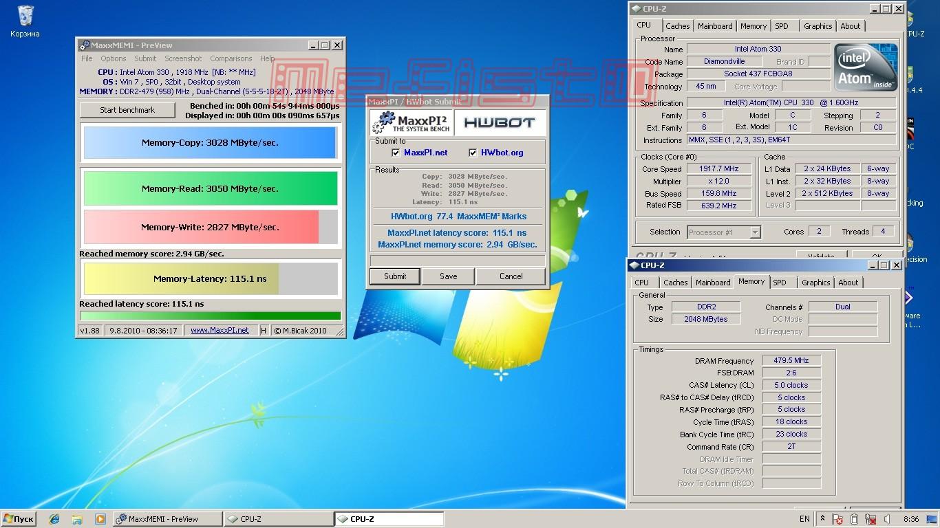Open the Processor #1 selection dropdown
940x528 pixels.
(724, 232)
